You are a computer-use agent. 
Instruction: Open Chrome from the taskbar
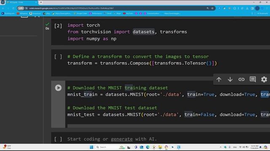click(x=166, y=147)
